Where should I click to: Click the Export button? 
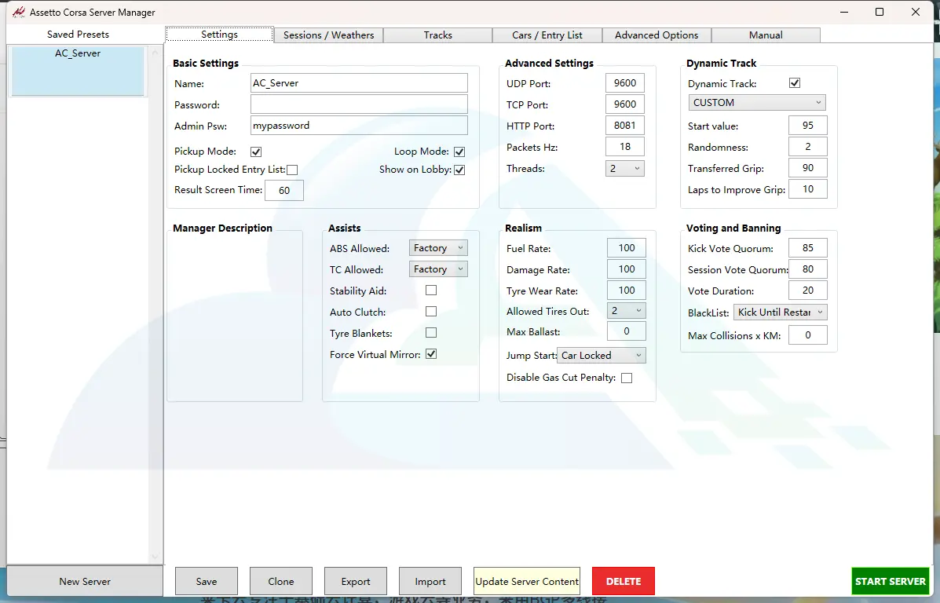[356, 582]
